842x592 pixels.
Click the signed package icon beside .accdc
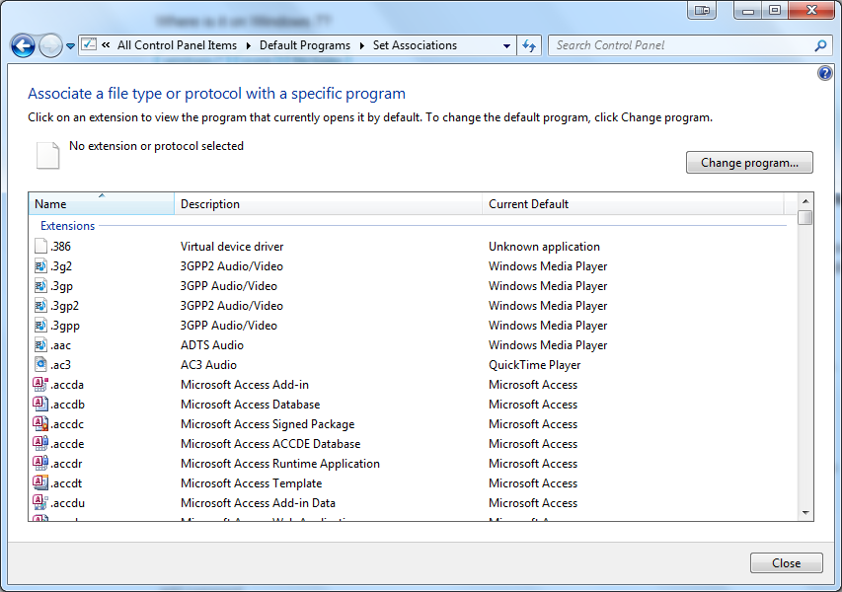click(x=40, y=423)
